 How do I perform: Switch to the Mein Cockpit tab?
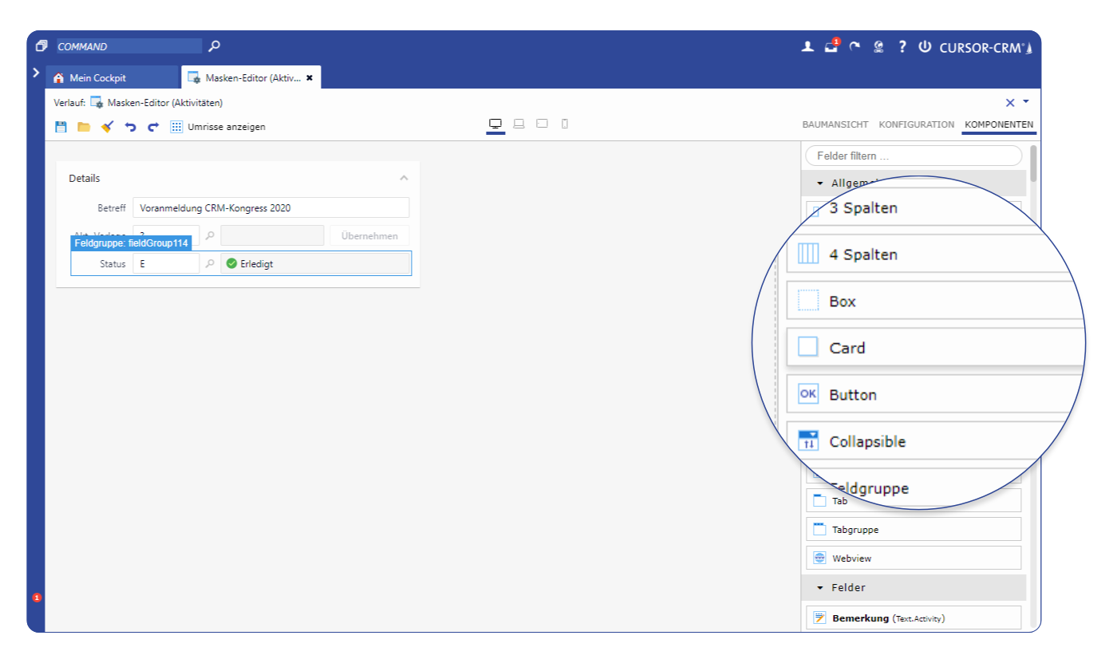click(112, 77)
